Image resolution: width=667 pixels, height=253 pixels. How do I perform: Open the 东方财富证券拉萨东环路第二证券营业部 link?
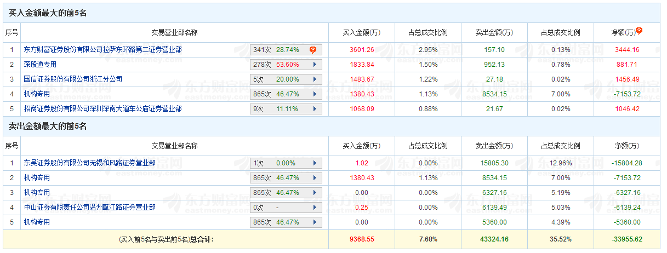103,50
